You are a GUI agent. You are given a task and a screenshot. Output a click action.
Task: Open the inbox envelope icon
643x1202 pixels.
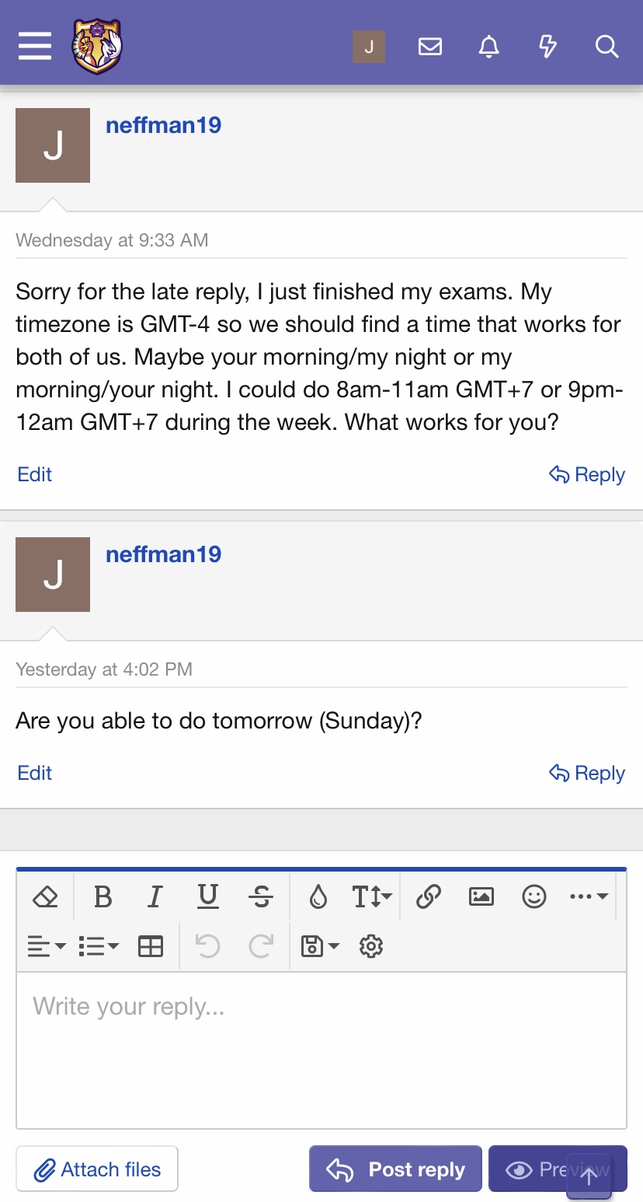click(430, 47)
